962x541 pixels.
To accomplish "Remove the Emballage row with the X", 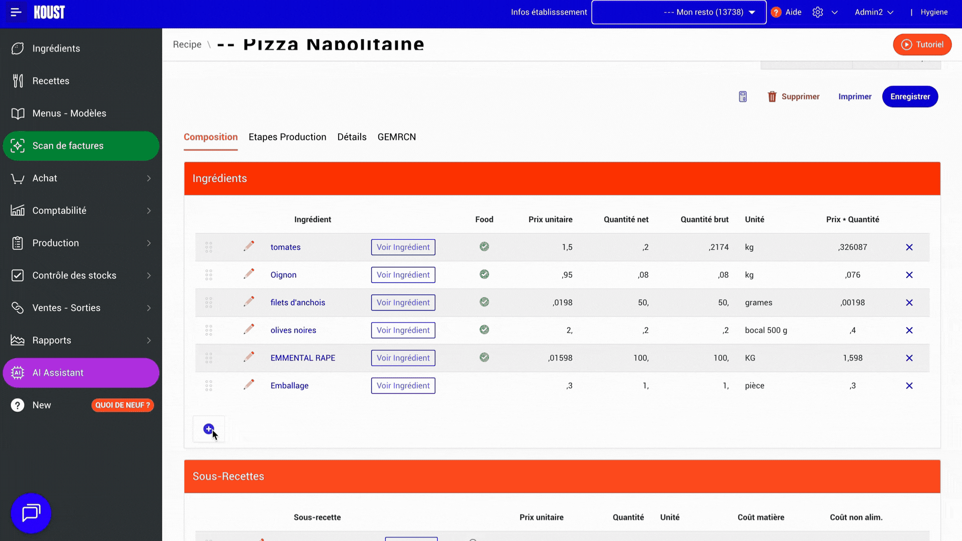I will coord(909,386).
